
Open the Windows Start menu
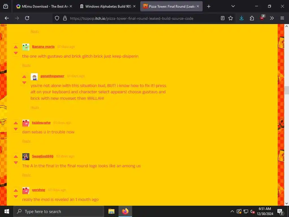[x=7, y=211]
